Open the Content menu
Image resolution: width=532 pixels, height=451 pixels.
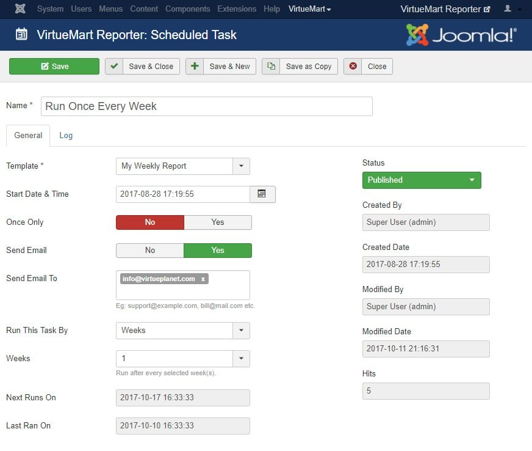144,9
